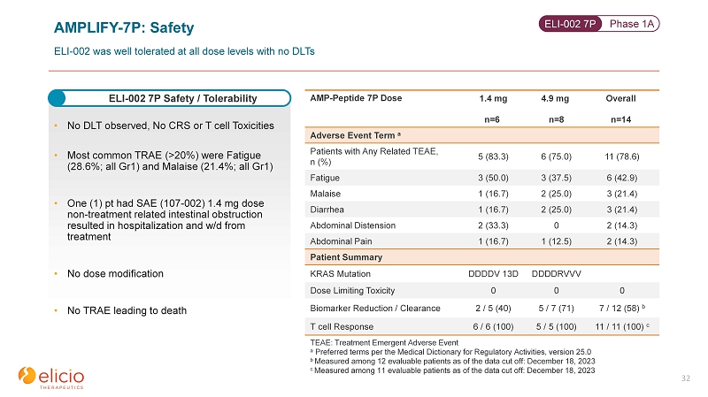708x397 pixels.
Task: Select the Overall column header
Action: [620, 98]
